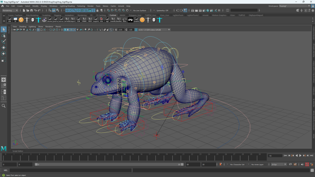Select the Paint Selection tool in toolbox
The width and height of the screenshot is (315, 177).
(3, 42)
